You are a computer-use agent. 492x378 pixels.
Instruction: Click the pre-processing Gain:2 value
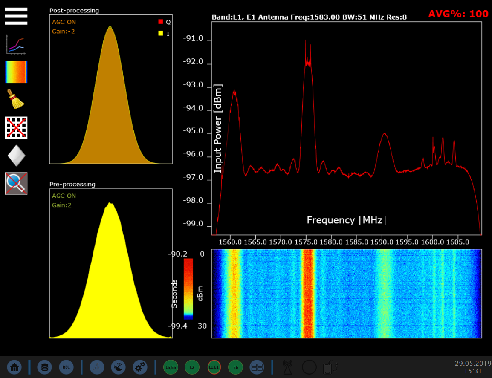[x=61, y=205]
